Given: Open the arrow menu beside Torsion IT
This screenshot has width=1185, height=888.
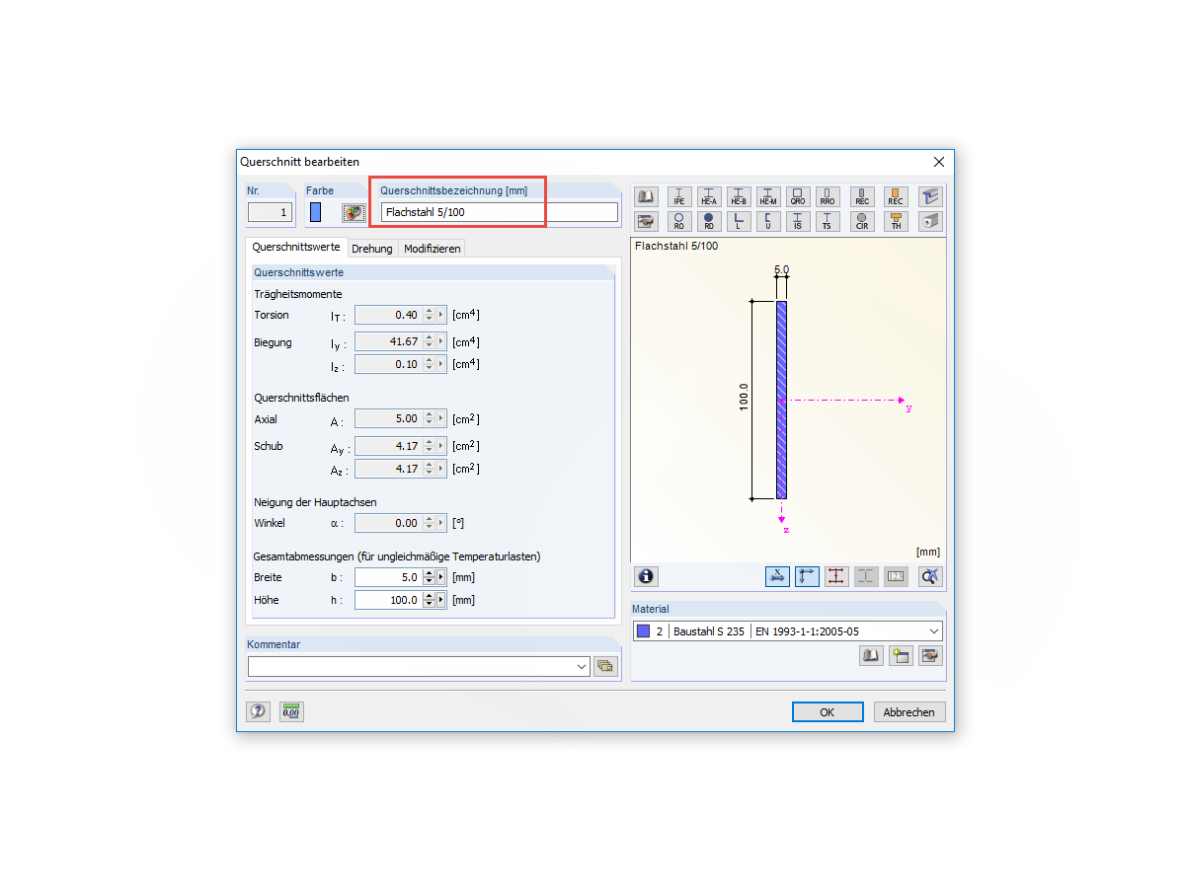Looking at the screenshot, I should 441,315.
